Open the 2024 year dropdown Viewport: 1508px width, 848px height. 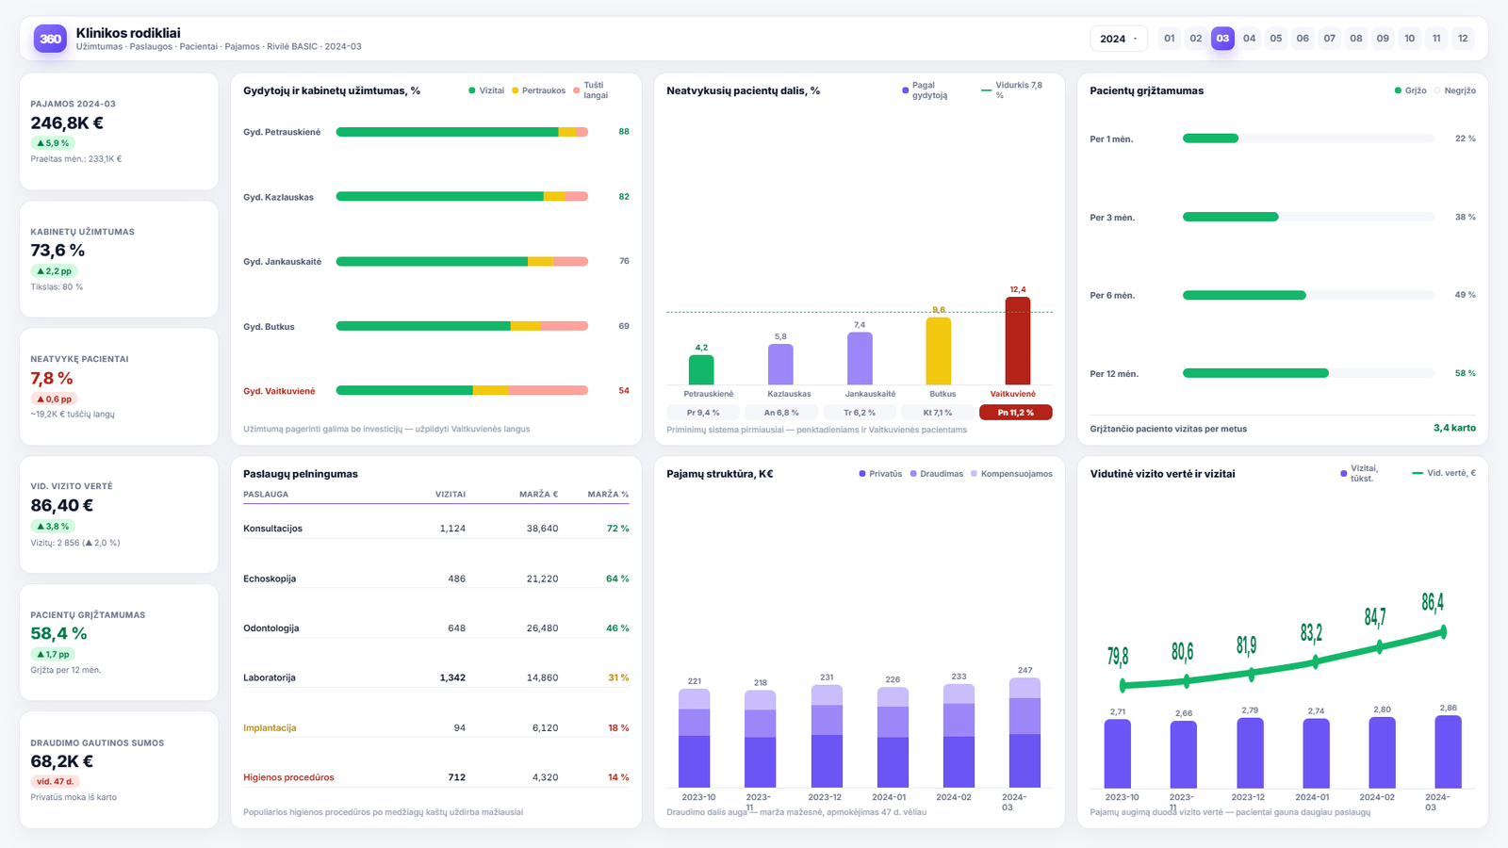1119,39
